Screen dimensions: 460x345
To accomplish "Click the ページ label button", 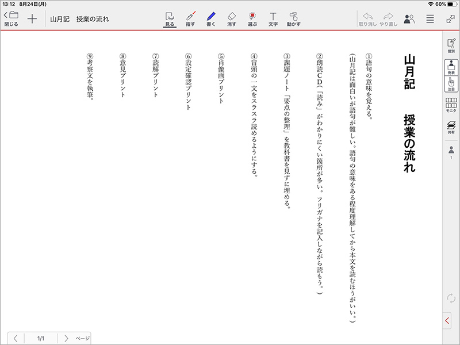I will point(82,338).
